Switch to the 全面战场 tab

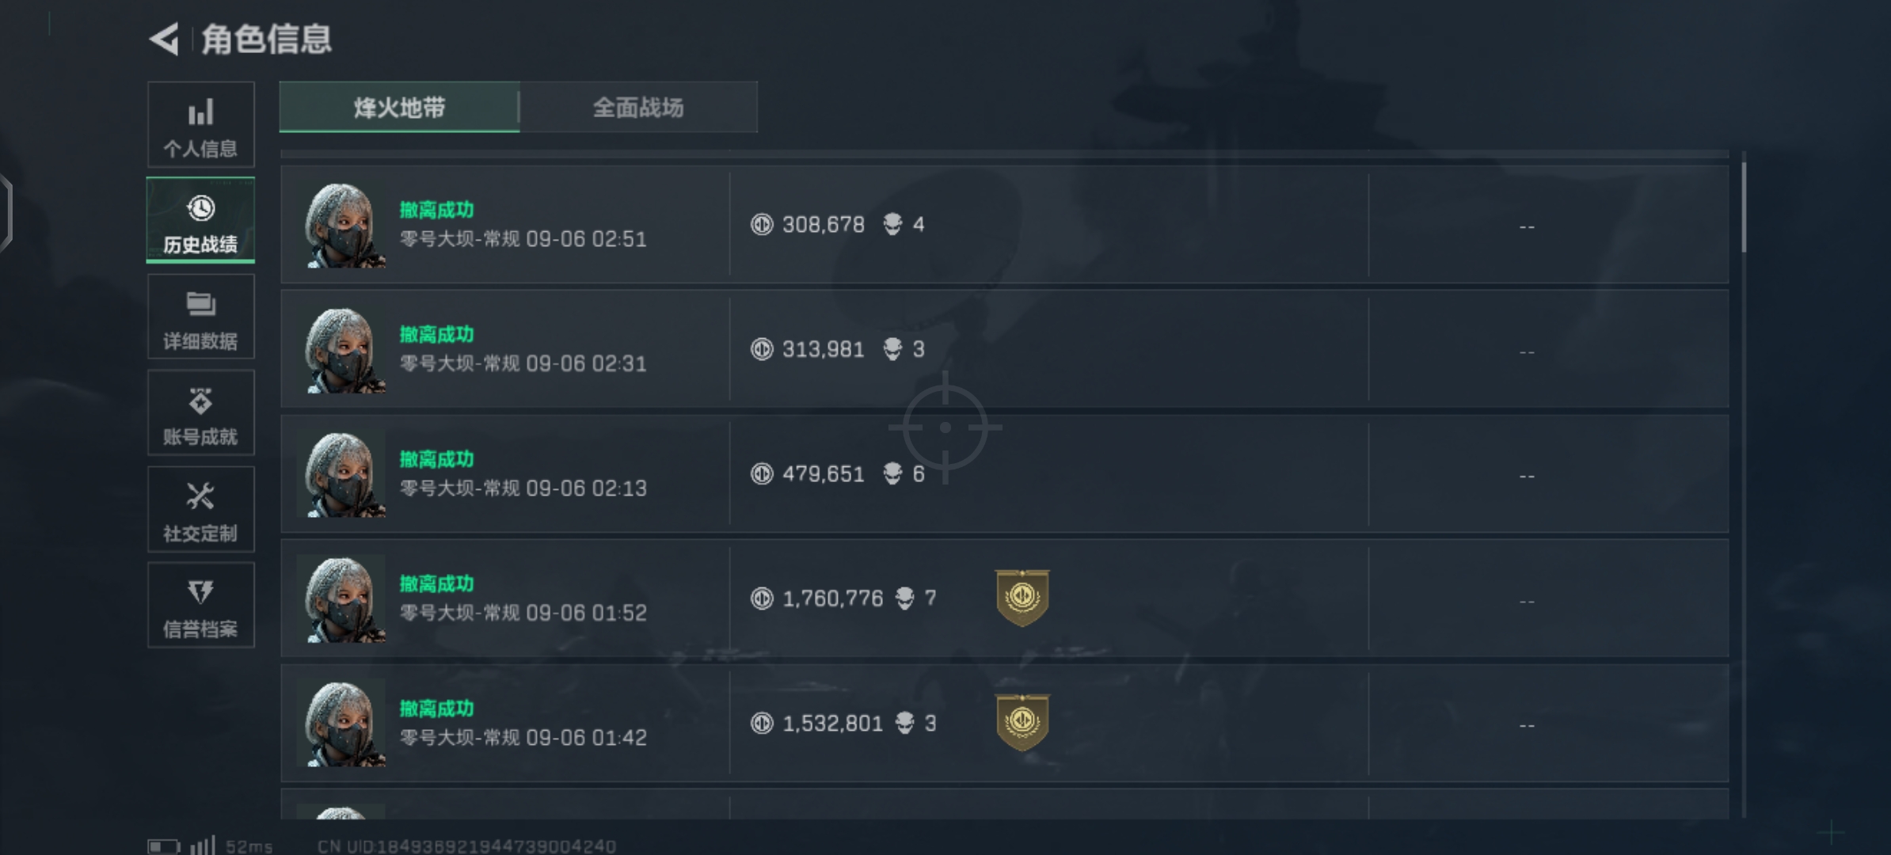638,107
